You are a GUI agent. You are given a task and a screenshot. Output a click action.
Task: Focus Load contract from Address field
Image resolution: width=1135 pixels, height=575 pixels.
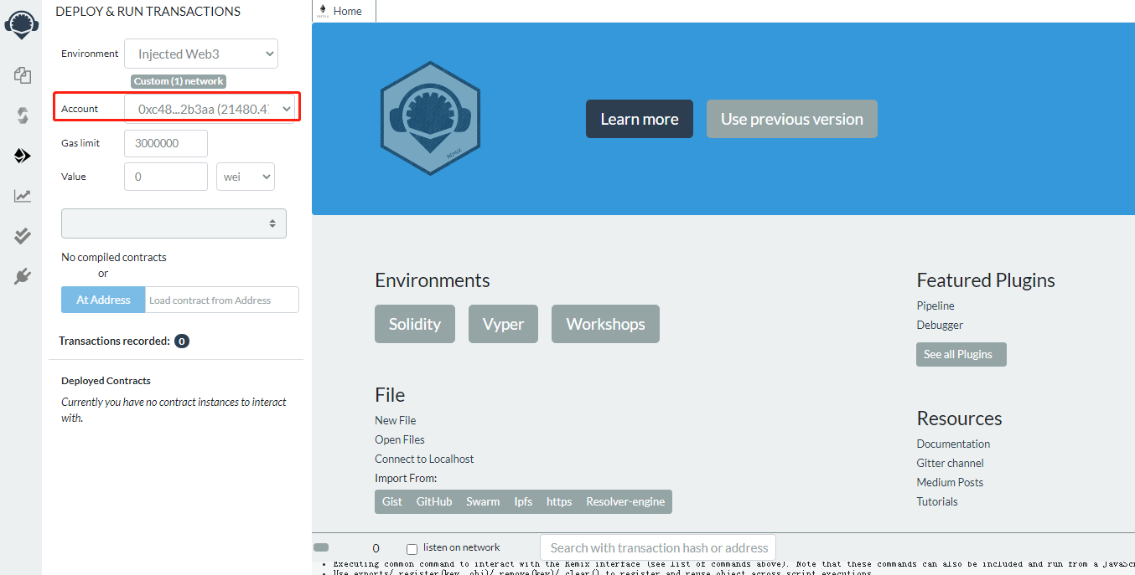(222, 300)
